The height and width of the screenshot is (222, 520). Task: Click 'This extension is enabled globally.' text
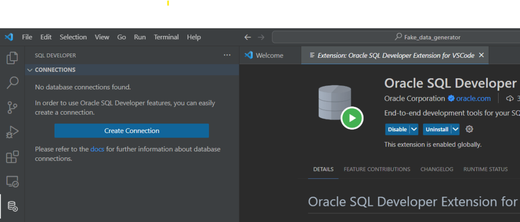(x=433, y=145)
